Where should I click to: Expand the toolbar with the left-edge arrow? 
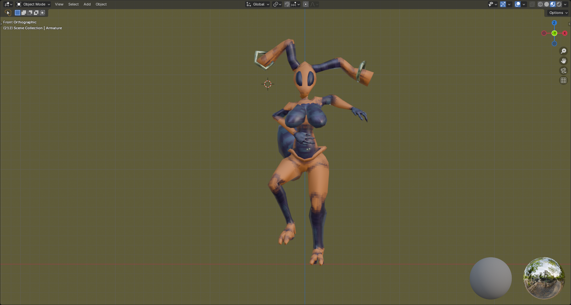[1, 24]
